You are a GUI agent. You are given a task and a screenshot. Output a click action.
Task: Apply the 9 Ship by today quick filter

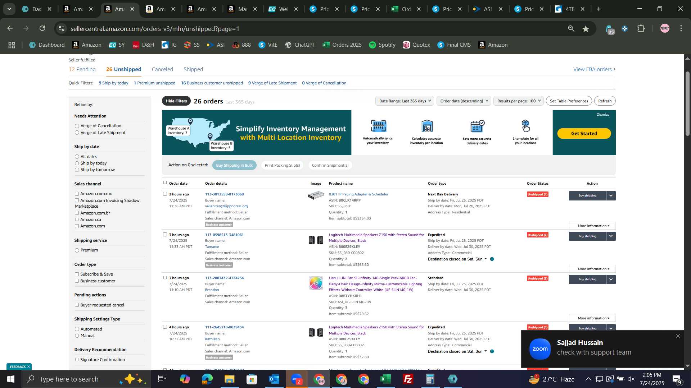[x=113, y=83]
